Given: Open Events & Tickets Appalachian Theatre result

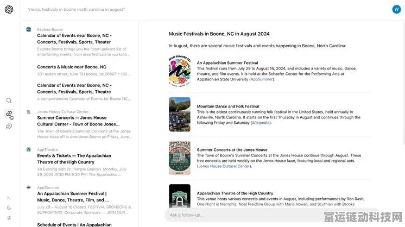Looking at the screenshot, I should 74,159.
